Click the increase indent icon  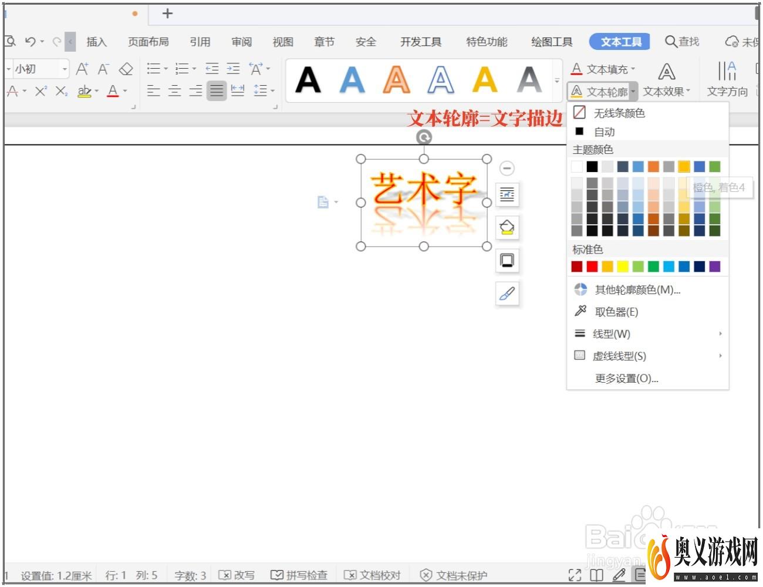(233, 69)
